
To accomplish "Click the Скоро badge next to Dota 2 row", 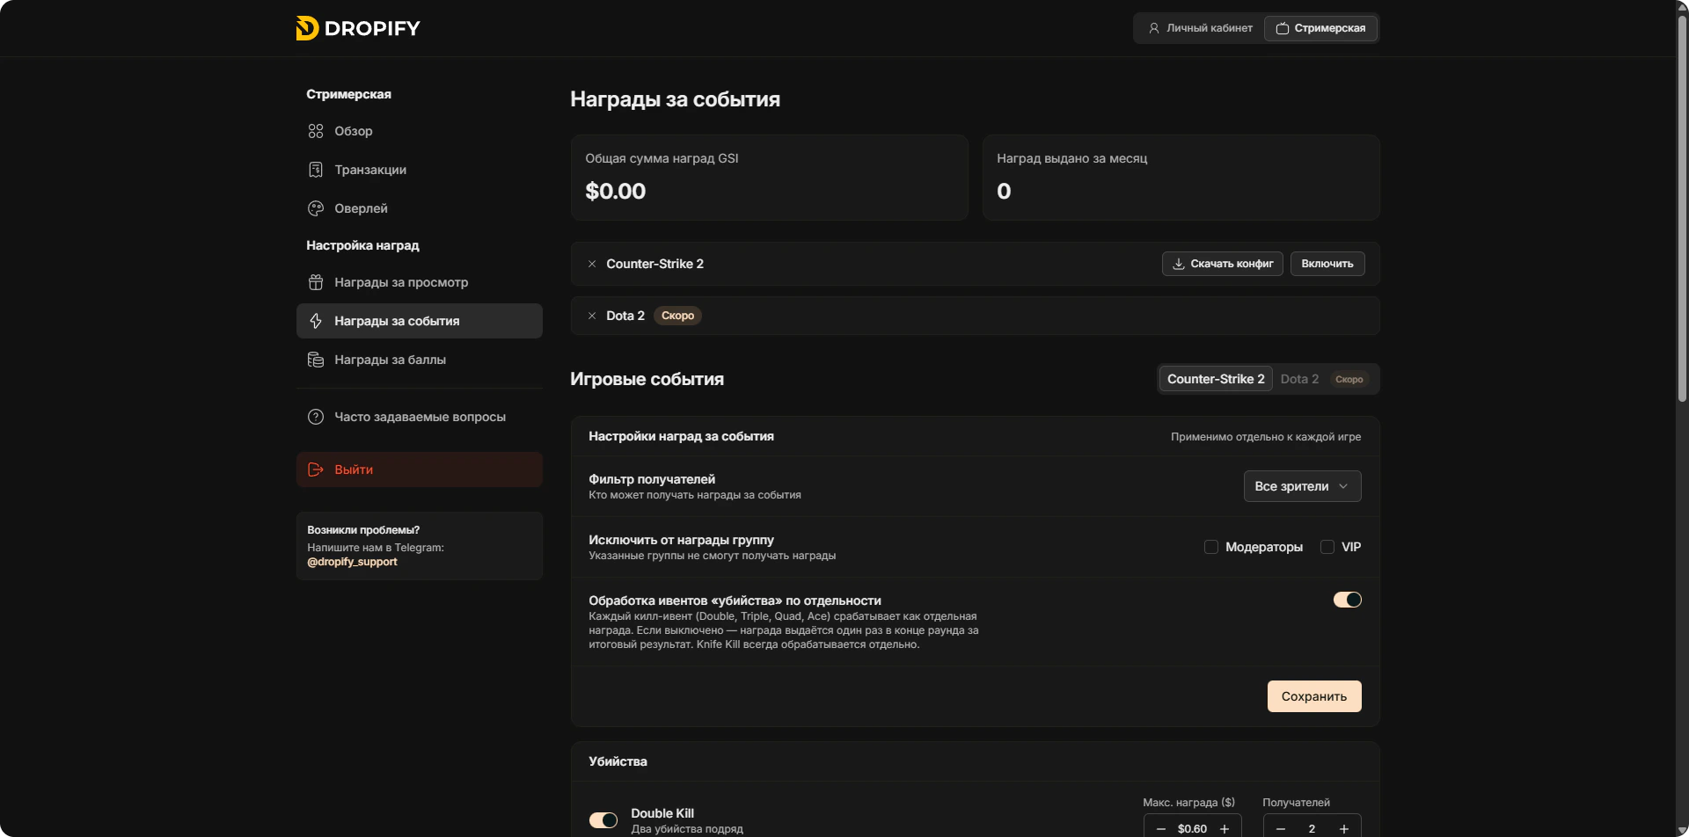I will click(x=677, y=316).
